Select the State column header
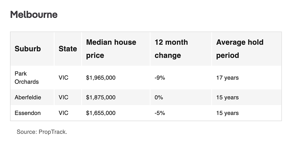This screenshot has width=287, height=142. (68, 49)
